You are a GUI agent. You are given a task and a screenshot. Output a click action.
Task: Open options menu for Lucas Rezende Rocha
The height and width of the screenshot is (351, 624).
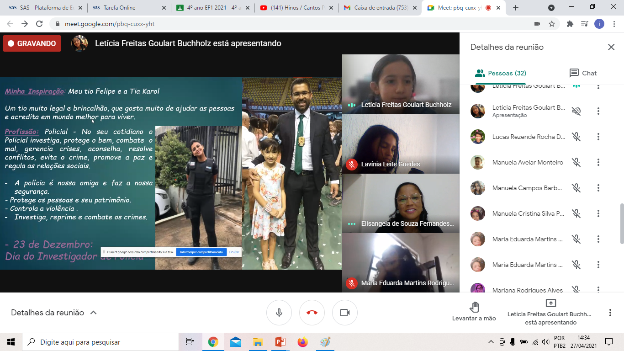click(x=598, y=137)
